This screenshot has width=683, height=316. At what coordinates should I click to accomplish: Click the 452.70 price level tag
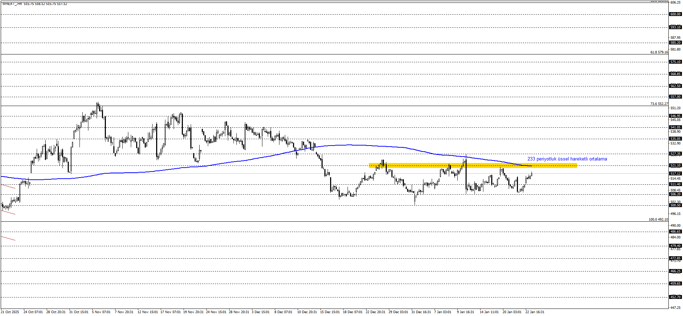675,297
